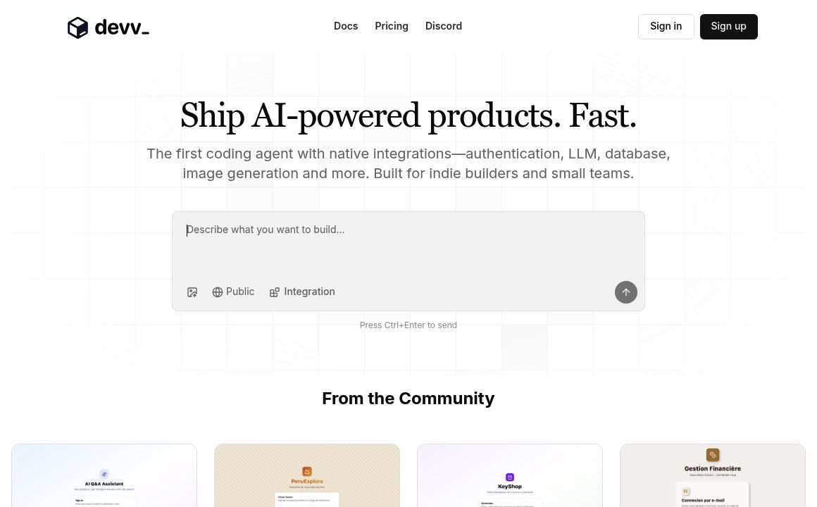Image resolution: width=817 pixels, height=507 pixels.
Task: Open the Discord link
Action: [x=444, y=26]
